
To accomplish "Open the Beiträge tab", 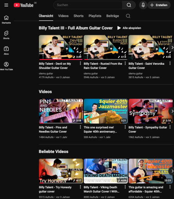I will pyautogui.click(x=113, y=16).
